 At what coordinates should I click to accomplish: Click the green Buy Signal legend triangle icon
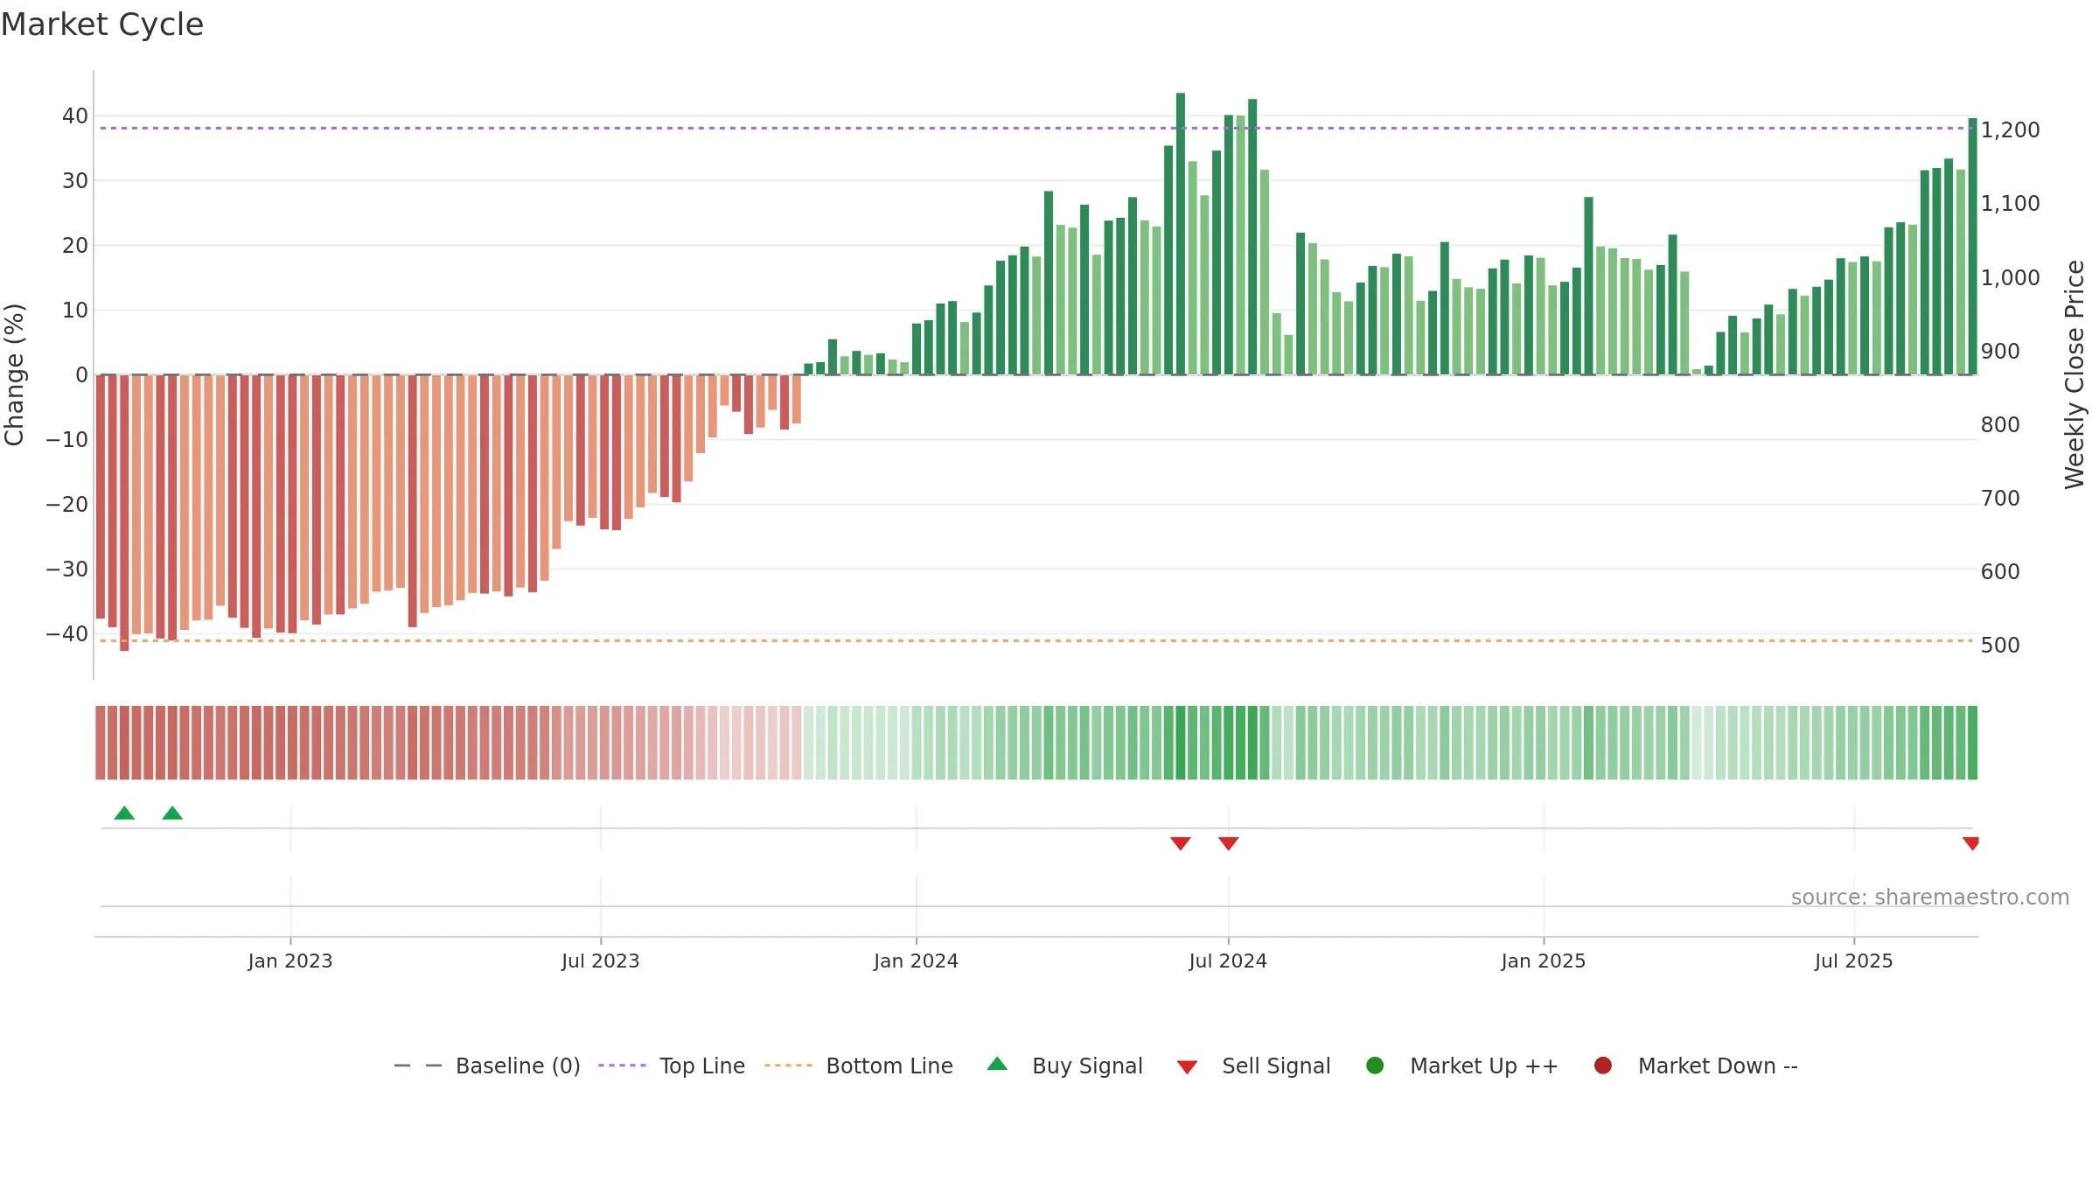click(x=997, y=1064)
